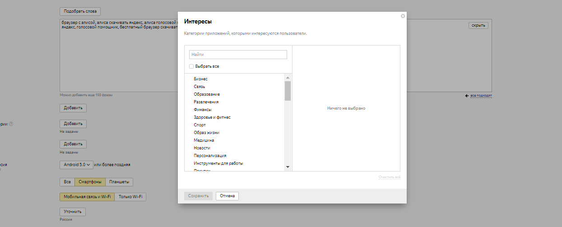Choose Здоровье и фитнес category

[x=212, y=117]
